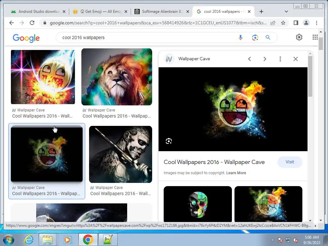Show hidden system tray icons

(272, 240)
